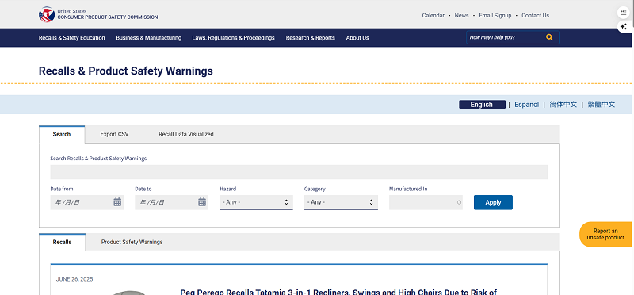Screen dimensions: 634x295
Task: Click the reader panel icon at the top right
Action: tap(624, 13)
